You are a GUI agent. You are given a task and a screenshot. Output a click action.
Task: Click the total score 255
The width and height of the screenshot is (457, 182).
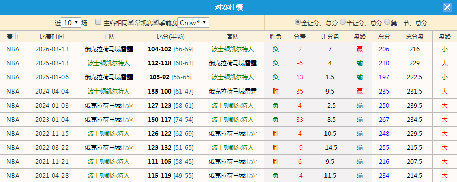click(x=384, y=148)
